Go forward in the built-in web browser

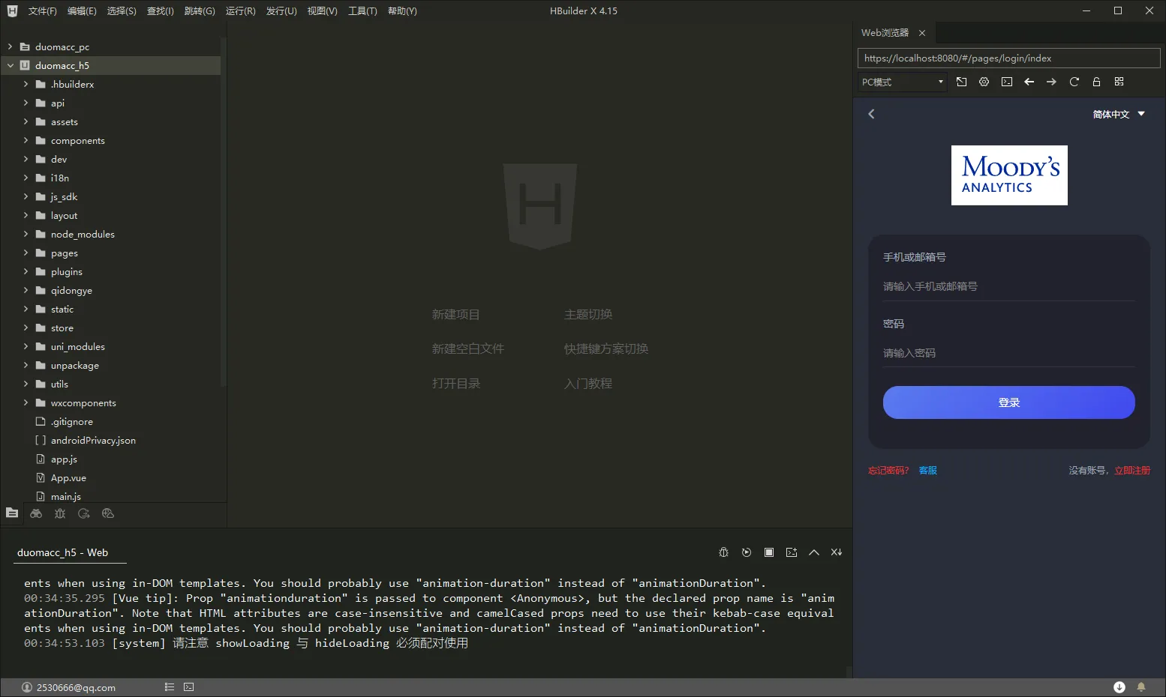click(1052, 82)
